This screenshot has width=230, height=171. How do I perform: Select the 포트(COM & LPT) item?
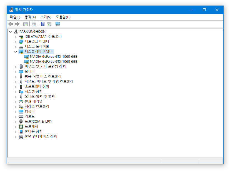click(38, 122)
